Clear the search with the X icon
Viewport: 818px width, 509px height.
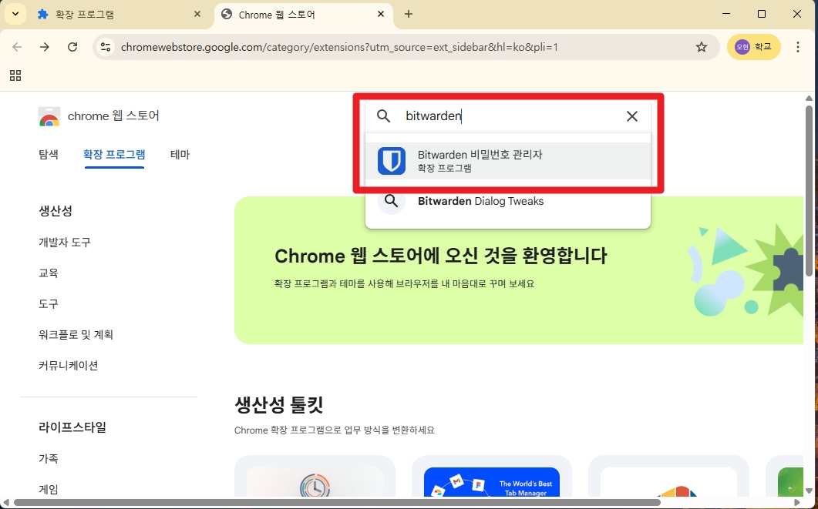631,116
